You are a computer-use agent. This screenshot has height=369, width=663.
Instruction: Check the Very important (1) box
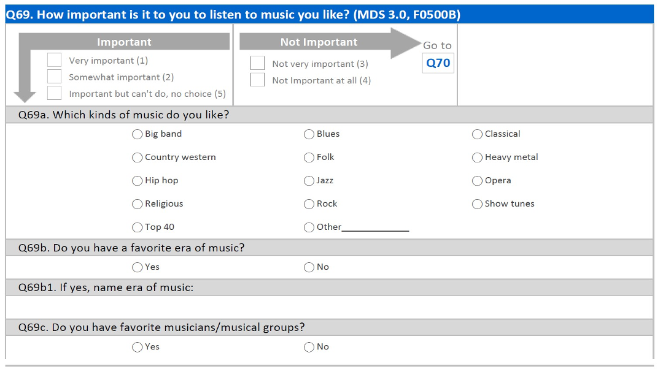pyautogui.click(x=55, y=60)
